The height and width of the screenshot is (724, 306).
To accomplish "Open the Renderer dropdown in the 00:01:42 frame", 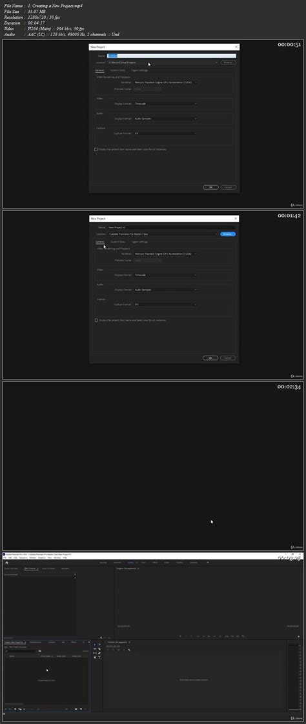I will (165, 254).
